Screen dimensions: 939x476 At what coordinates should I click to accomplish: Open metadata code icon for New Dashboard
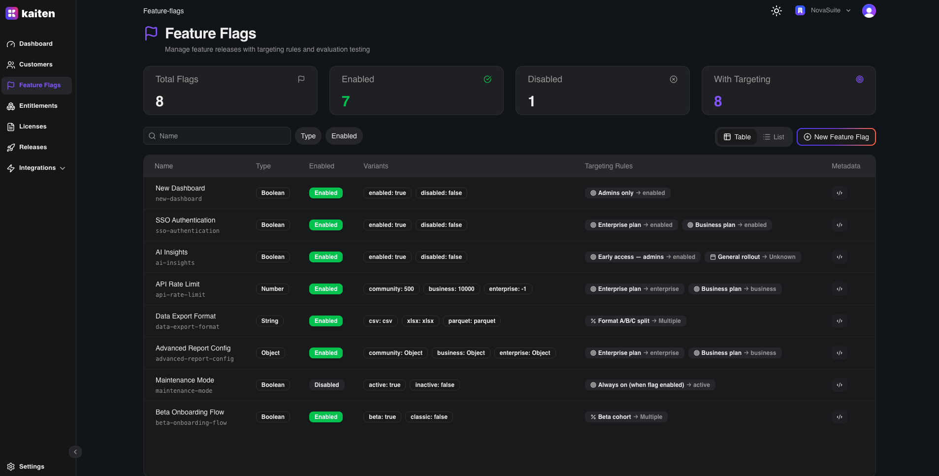tap(839, 193)
